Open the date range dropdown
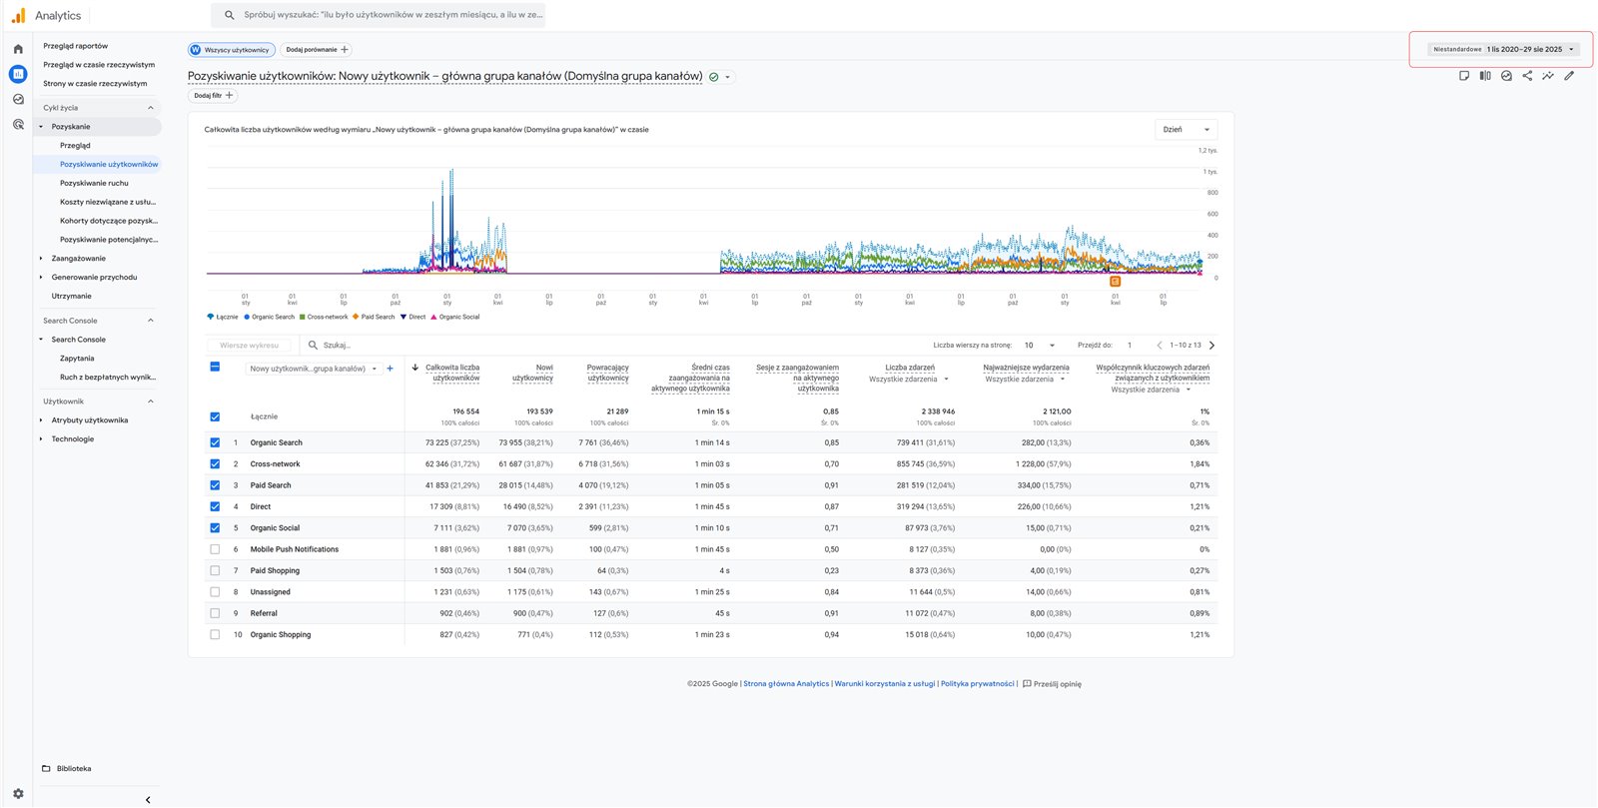Viewport: 1598px width, 808px height. click(1504, 49)
